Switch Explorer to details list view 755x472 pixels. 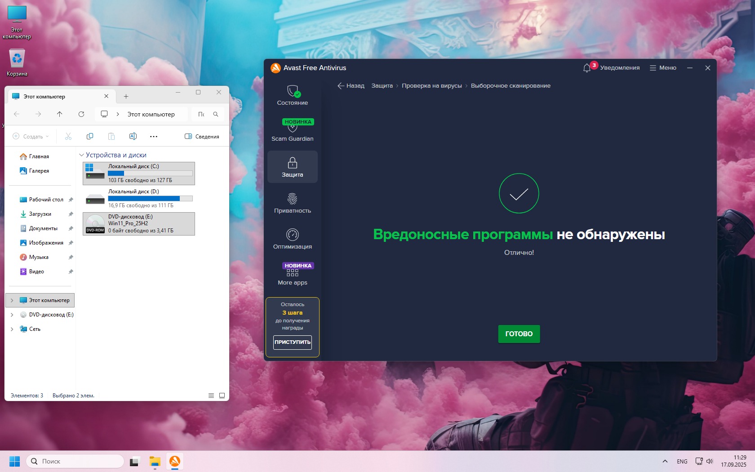coord(211,396)
